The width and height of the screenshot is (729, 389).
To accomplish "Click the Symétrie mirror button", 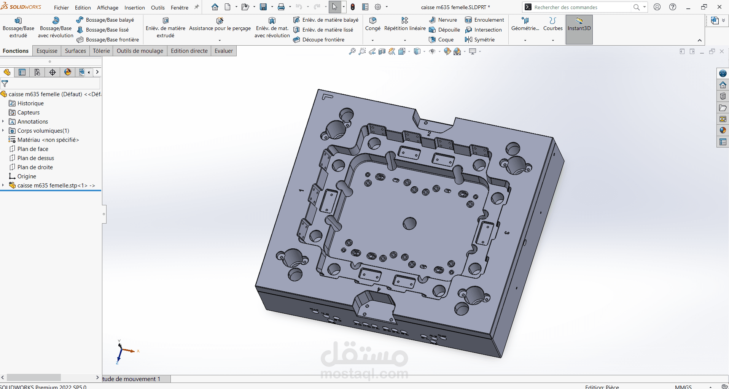I will pyautogui.click(x=480, y=40).
